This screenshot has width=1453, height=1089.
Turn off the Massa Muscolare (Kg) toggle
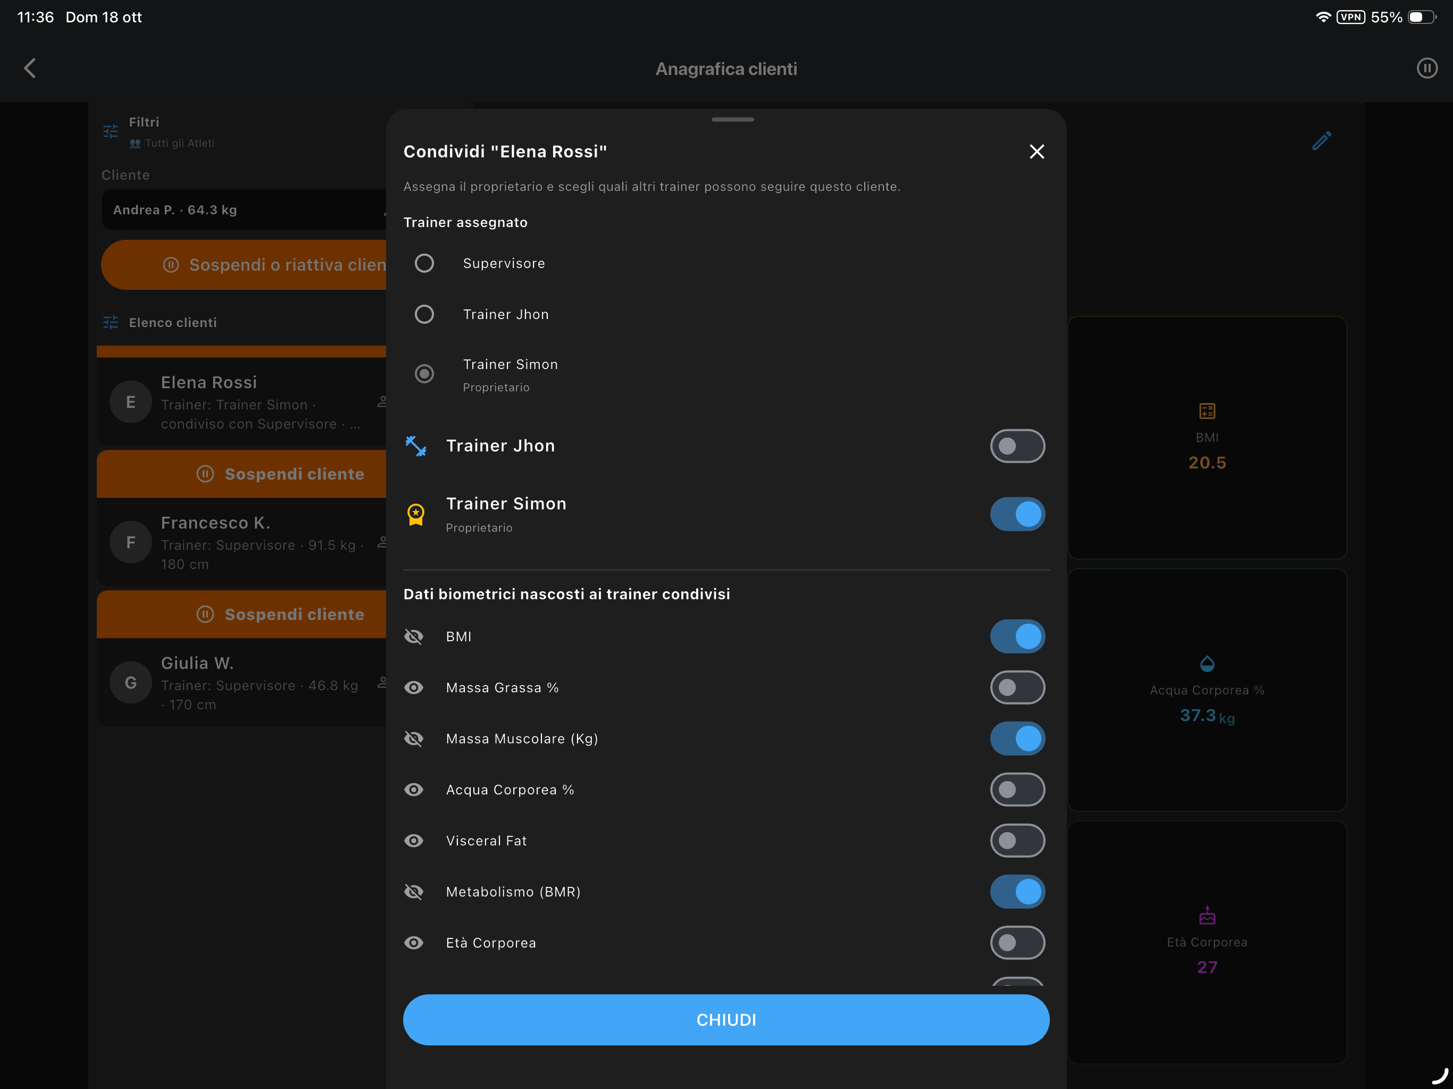(1017, 739)
